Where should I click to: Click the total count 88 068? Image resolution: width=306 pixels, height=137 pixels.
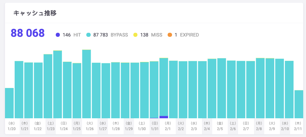28,33
